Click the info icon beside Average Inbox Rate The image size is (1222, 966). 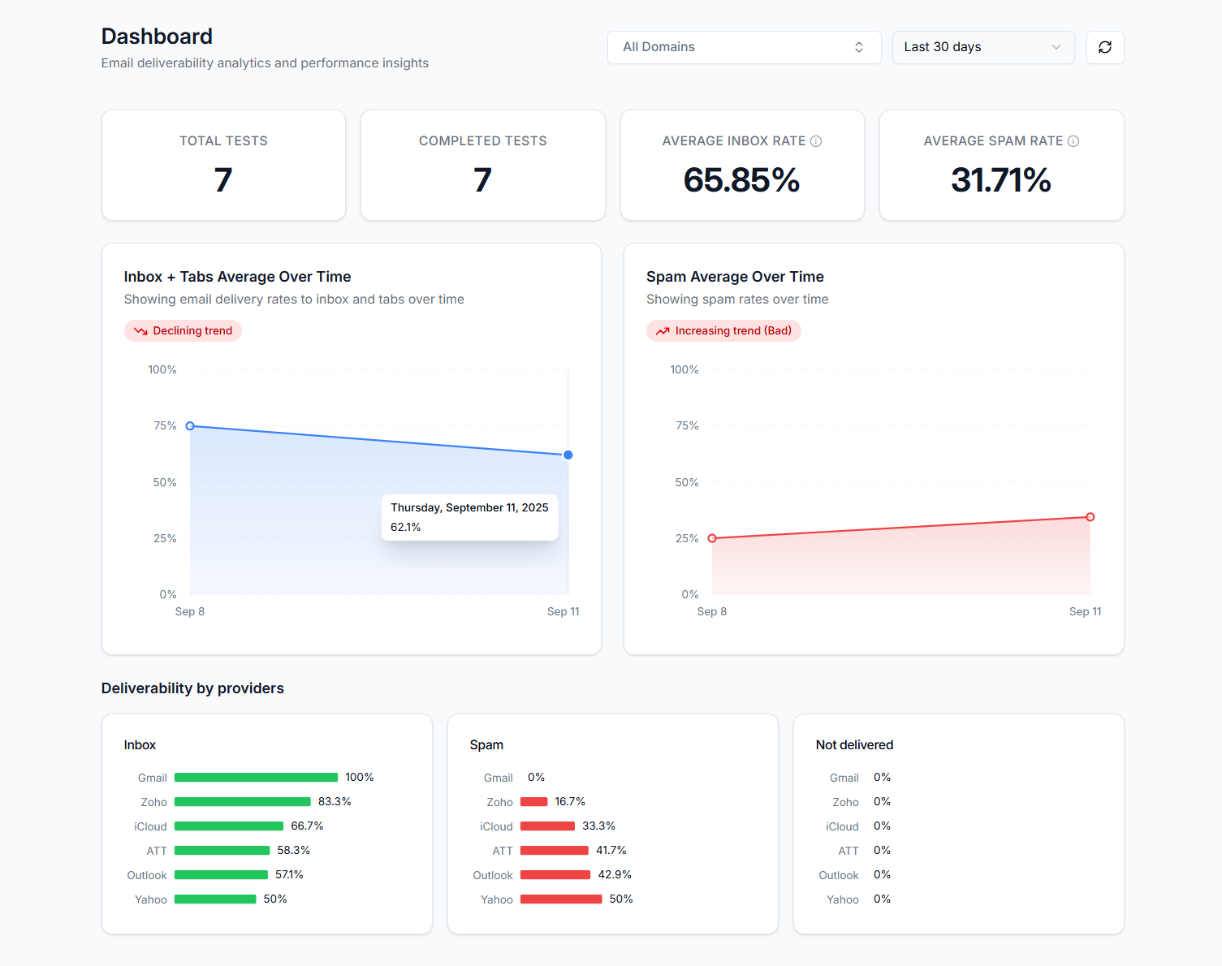click(816, 140)
